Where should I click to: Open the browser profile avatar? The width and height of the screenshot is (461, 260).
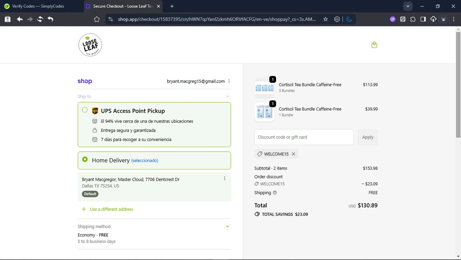click(x=443, y=19)
